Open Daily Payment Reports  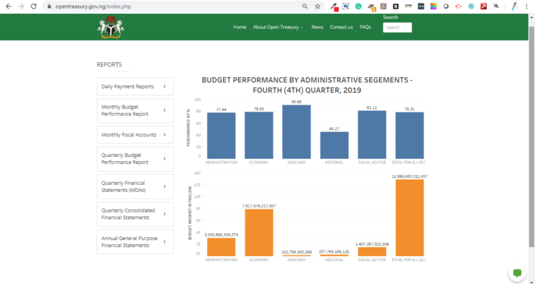pos(135,87)
